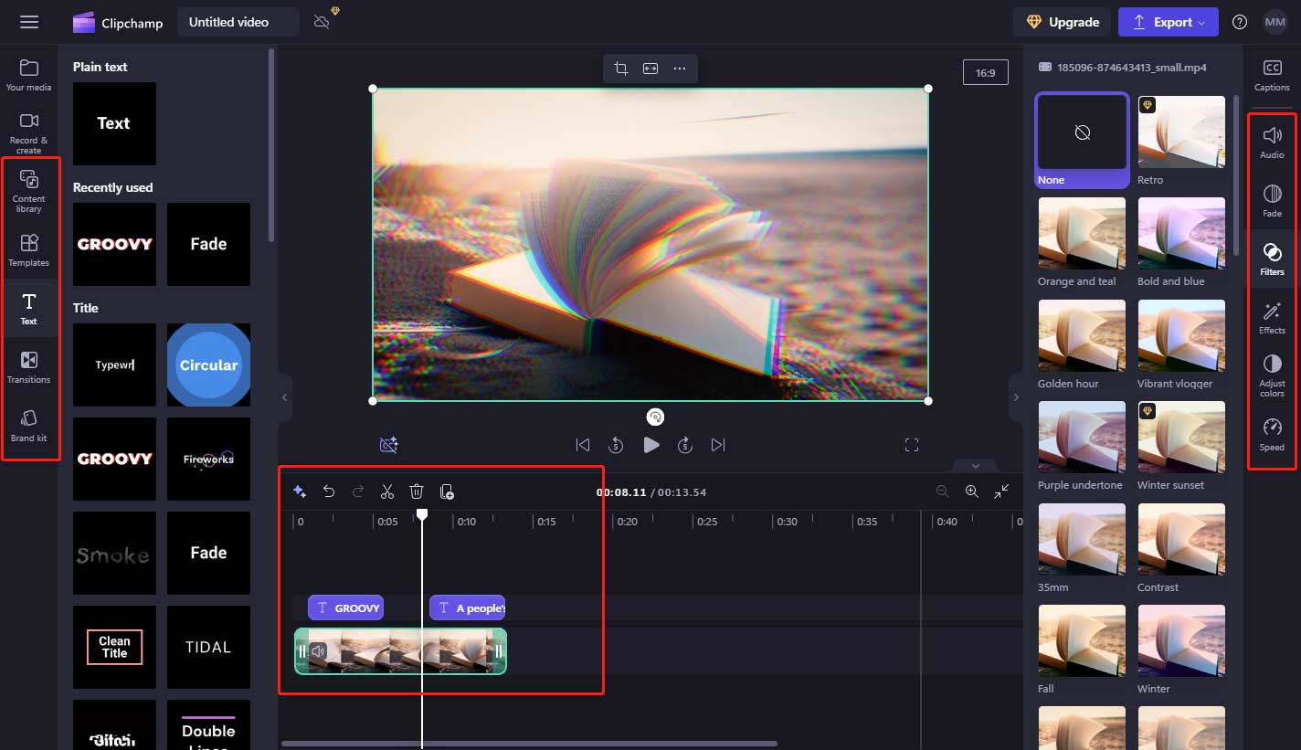Select the None filter
The height and width of the screenshot is (750, 1301).
pyautogui.click(x=1082, y=140)
